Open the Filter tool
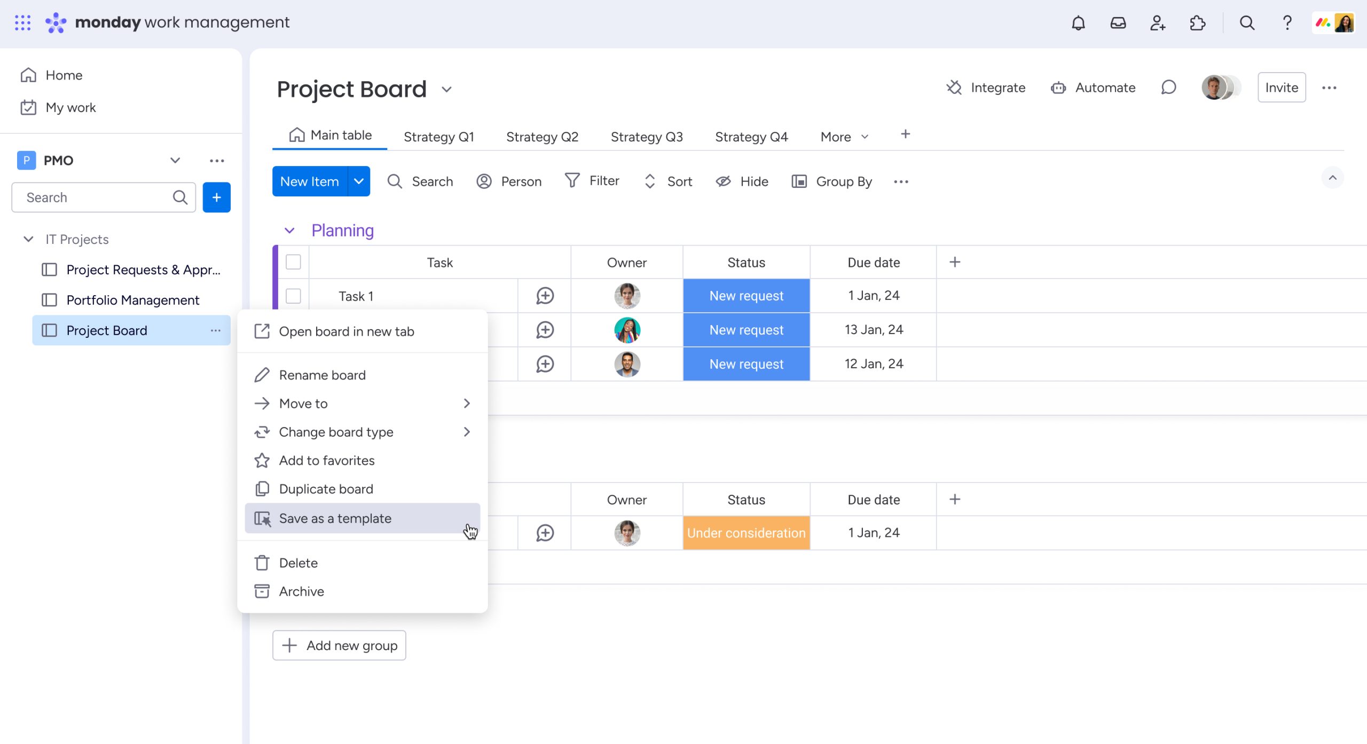Screen dimensions: 1367x744 click(592, 181)
